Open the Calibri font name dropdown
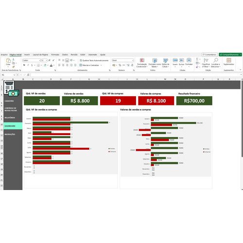The height and width of the screenshot is (243, 243). point(40,60)
